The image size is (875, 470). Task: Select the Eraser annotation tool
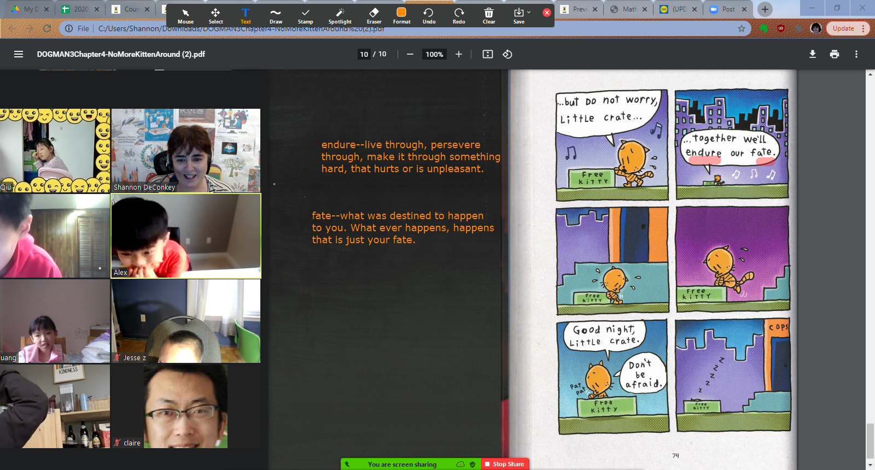(374, 16)
